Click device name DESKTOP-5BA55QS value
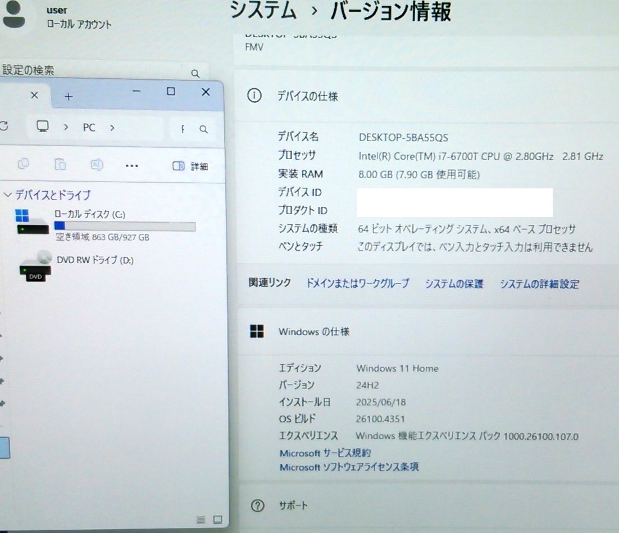 [x=403, y=138]
